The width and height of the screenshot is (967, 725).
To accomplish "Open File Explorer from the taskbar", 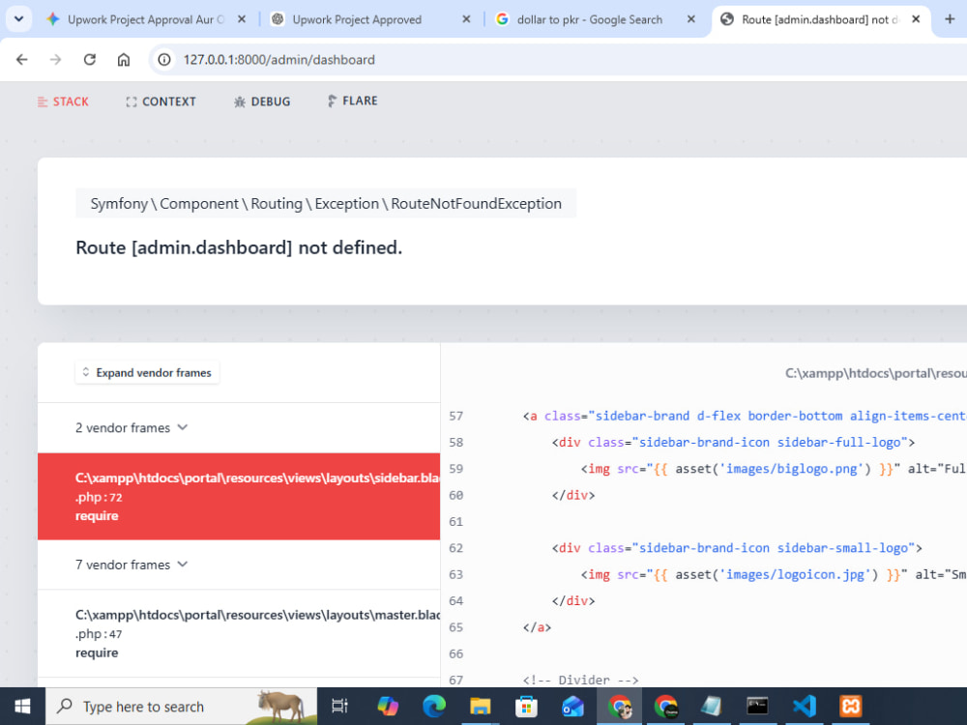I will 481,707.
